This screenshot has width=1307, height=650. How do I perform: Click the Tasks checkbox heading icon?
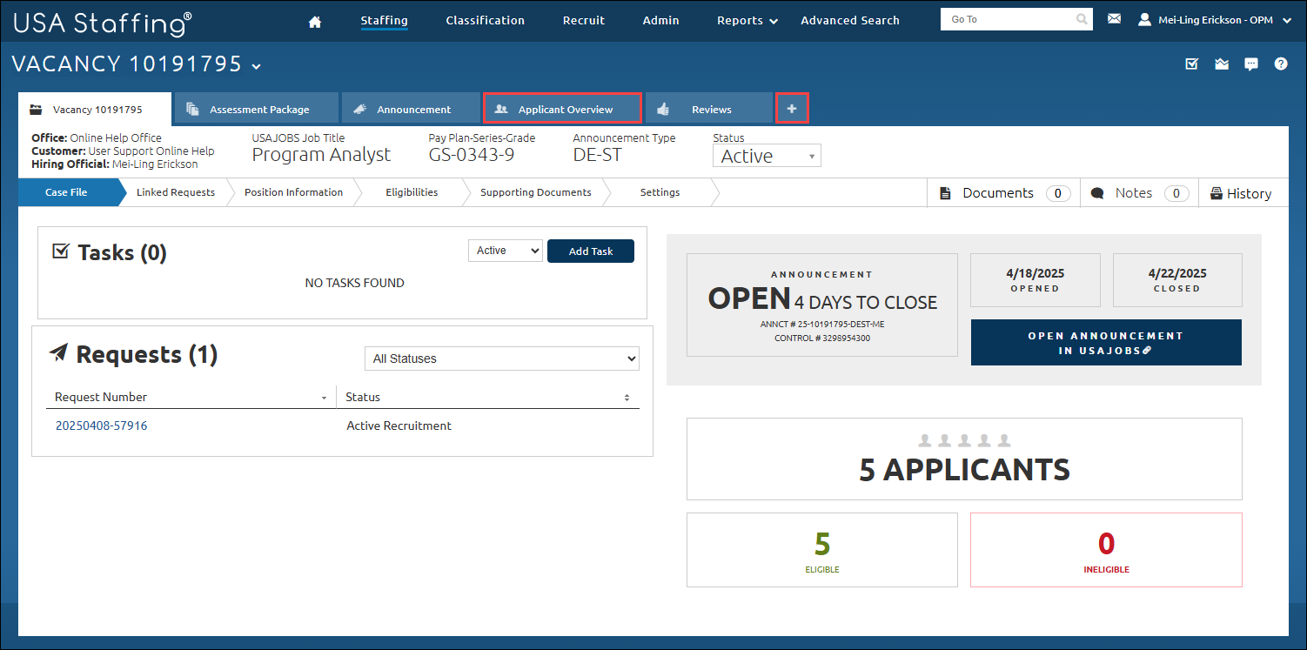(61, 251)
